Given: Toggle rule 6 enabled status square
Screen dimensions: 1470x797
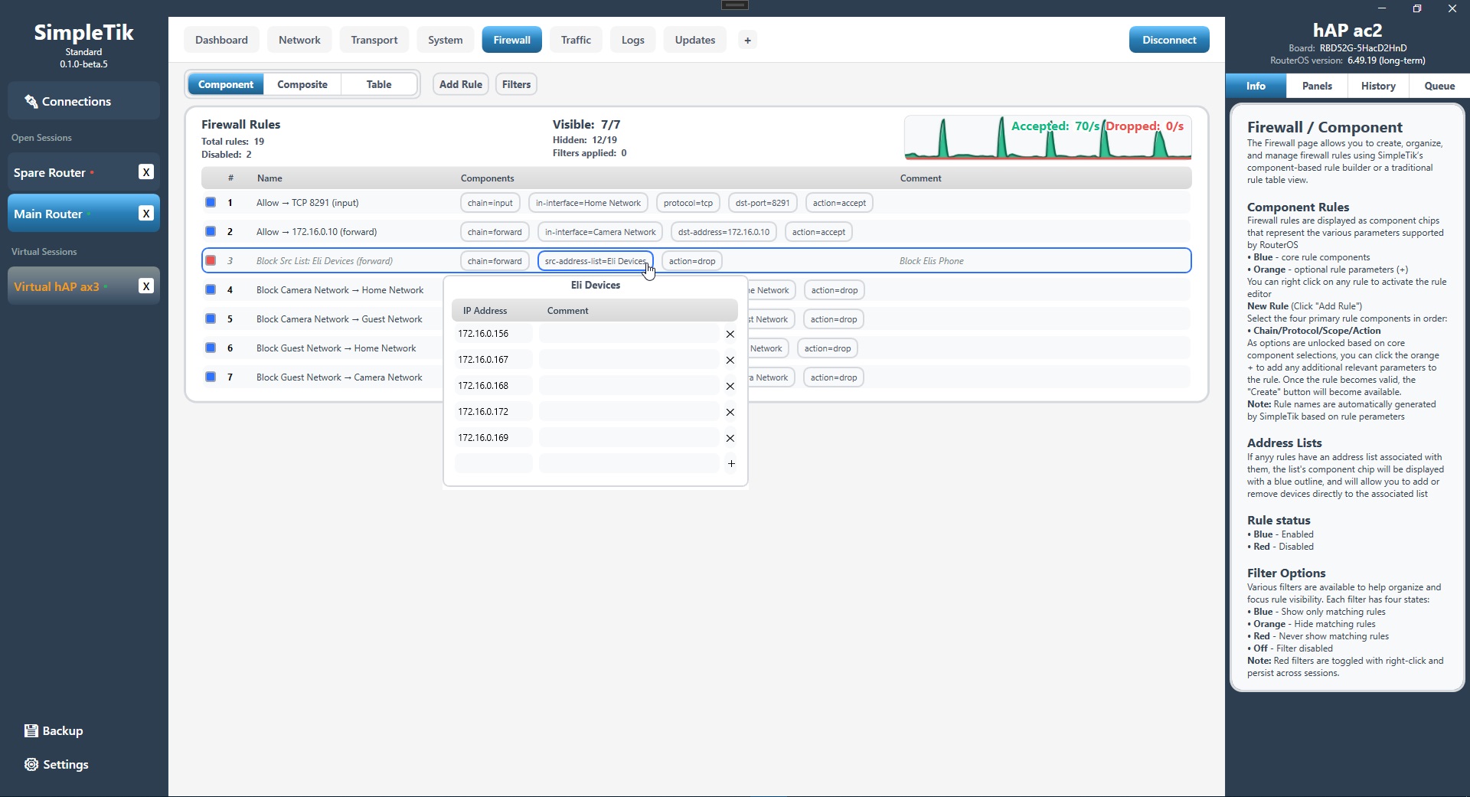Looking at the screenshot, I should (211, 348).
